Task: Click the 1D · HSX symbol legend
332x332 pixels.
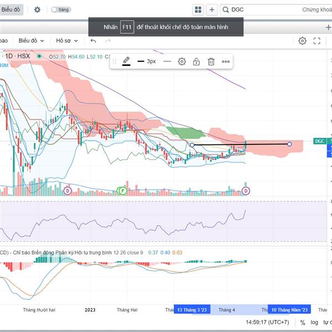Action: [18, 56]
